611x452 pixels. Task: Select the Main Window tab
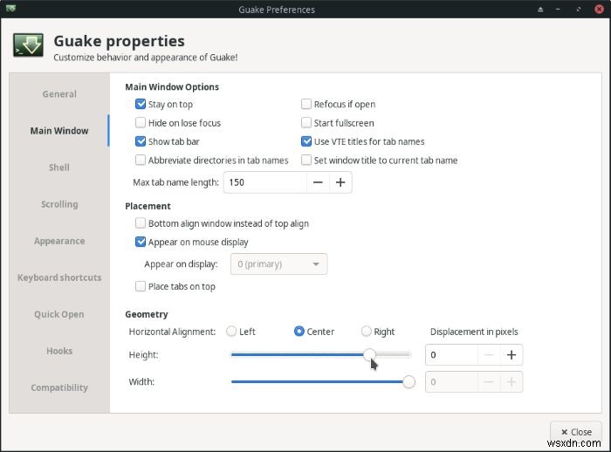point(59,131)
